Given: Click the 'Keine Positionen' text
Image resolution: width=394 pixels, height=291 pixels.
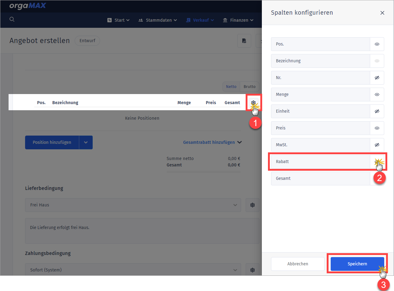Looking at the screenshot, I should tap(142, 118).
